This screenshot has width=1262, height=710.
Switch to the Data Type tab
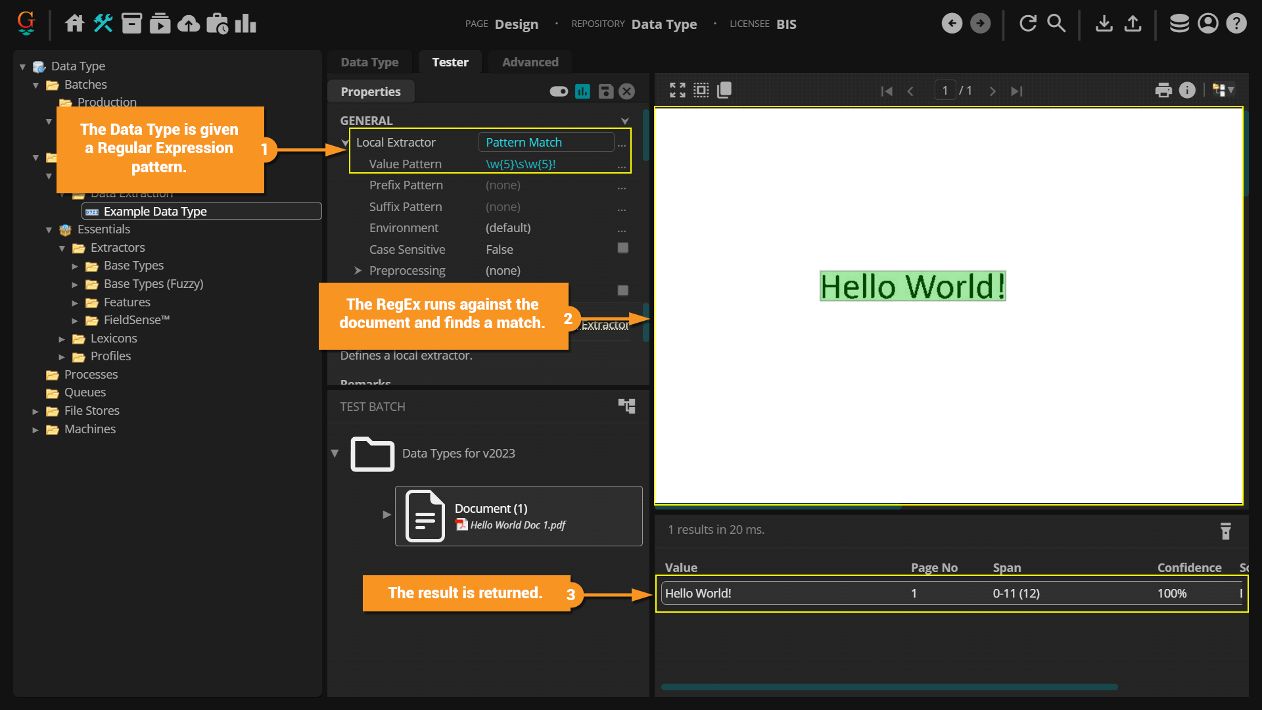(x=369, y=62)
